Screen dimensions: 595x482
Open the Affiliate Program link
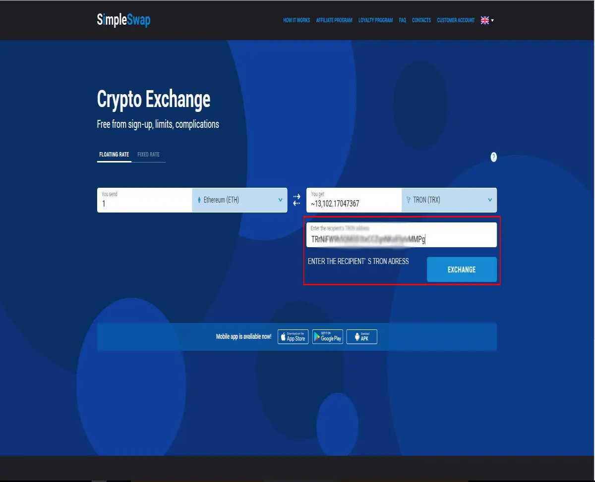click(334, 20)
